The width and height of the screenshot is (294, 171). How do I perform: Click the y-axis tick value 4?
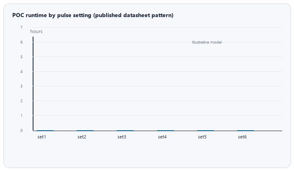[x=22, y=71]
